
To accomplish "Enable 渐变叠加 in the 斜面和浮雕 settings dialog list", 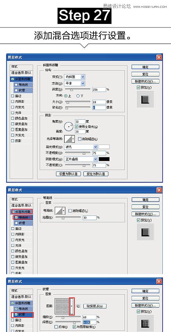I will click(x=13, y=124).
